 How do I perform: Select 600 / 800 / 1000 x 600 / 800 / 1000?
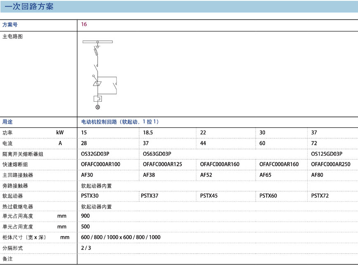point(121,237)
